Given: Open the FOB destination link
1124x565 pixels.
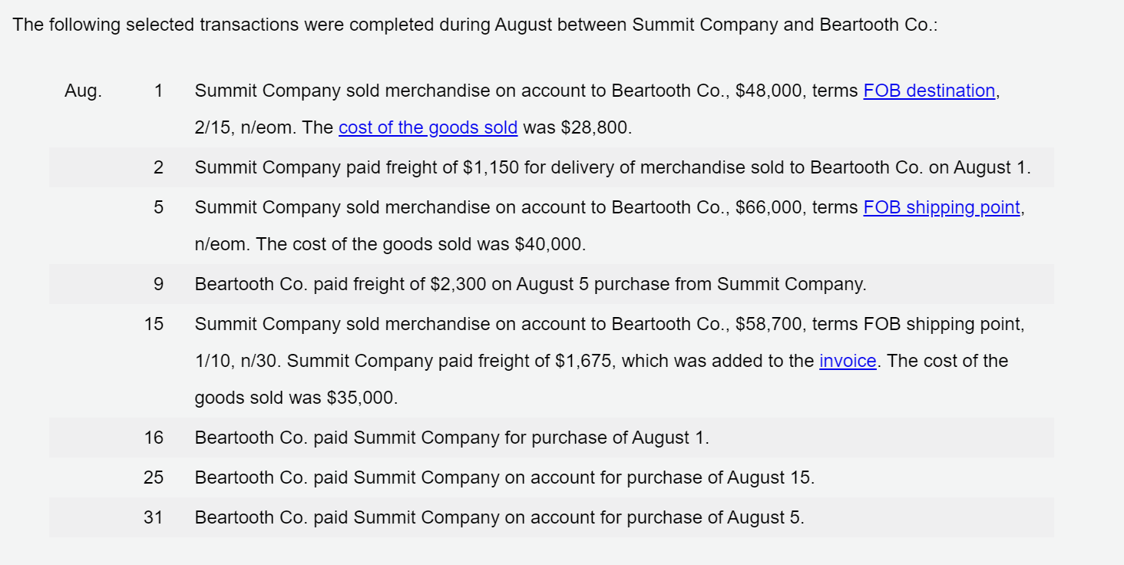Looking at the screenshot, I should (x=929, y=91).
